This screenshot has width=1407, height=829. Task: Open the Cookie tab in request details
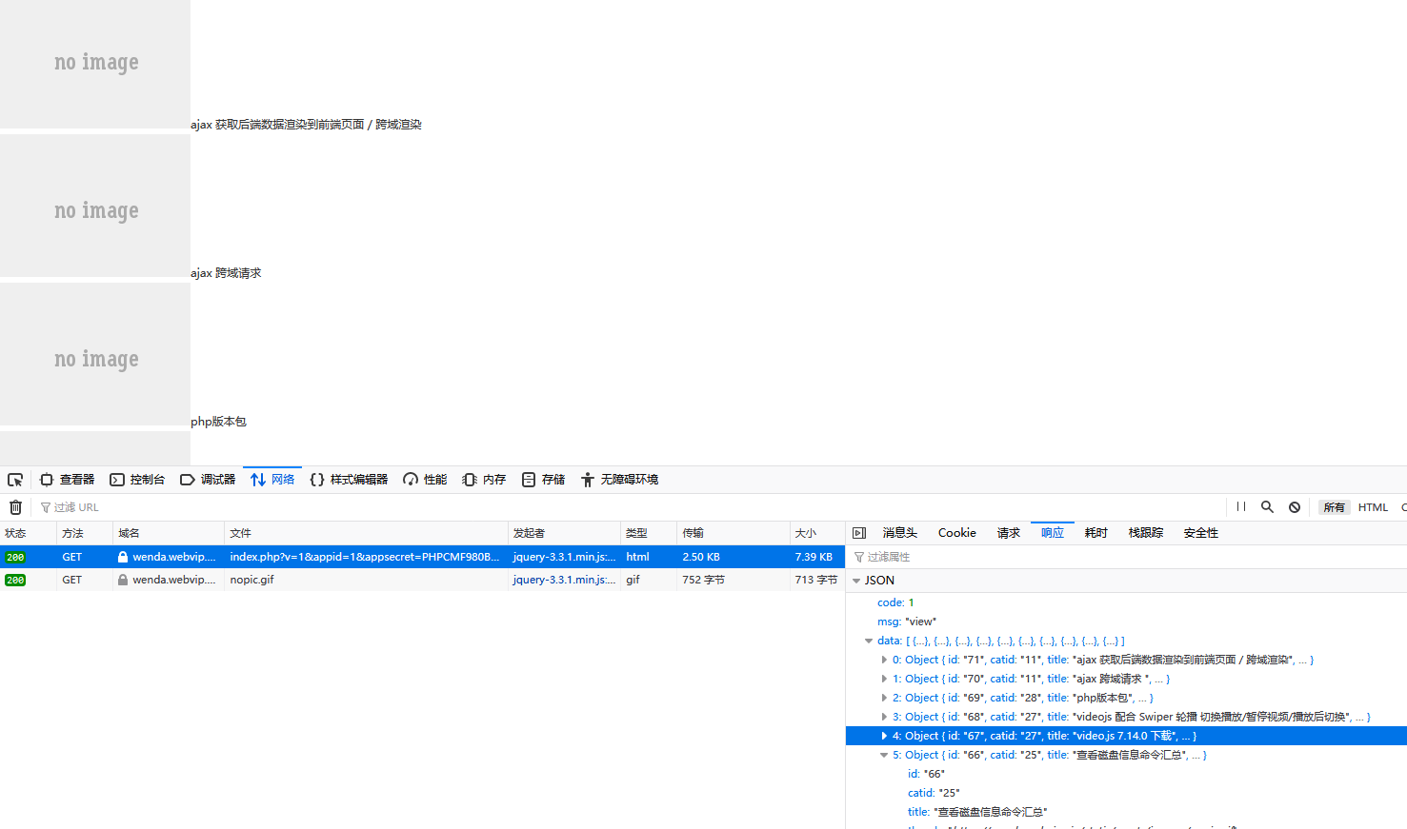pyautogui.click(x=956, y=533)
